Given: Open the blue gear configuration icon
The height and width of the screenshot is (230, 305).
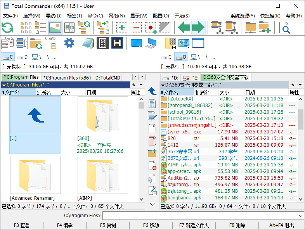Looking at the screenshot, I should (x=69, y=43).
